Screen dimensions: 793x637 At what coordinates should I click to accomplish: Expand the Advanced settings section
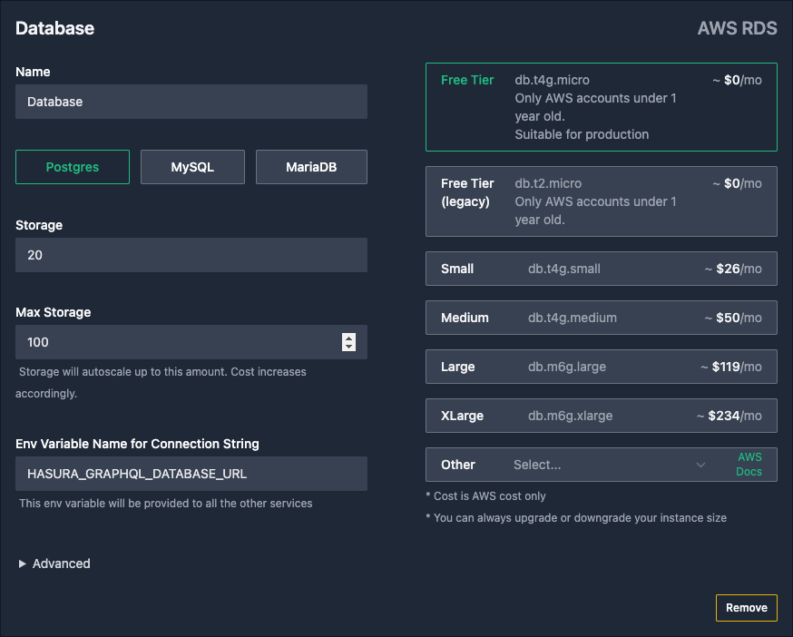click(x=54, y=563)
